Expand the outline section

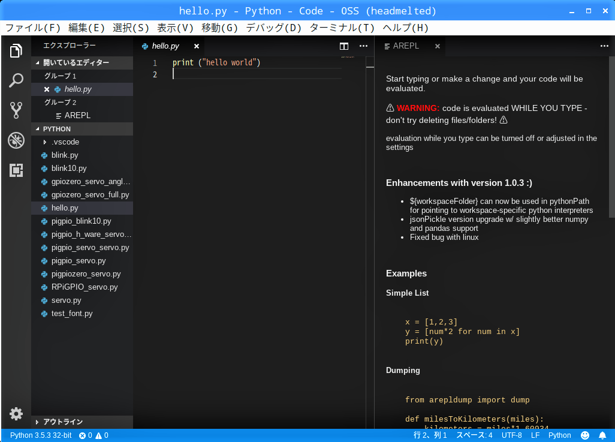click(x=82, y=422)
